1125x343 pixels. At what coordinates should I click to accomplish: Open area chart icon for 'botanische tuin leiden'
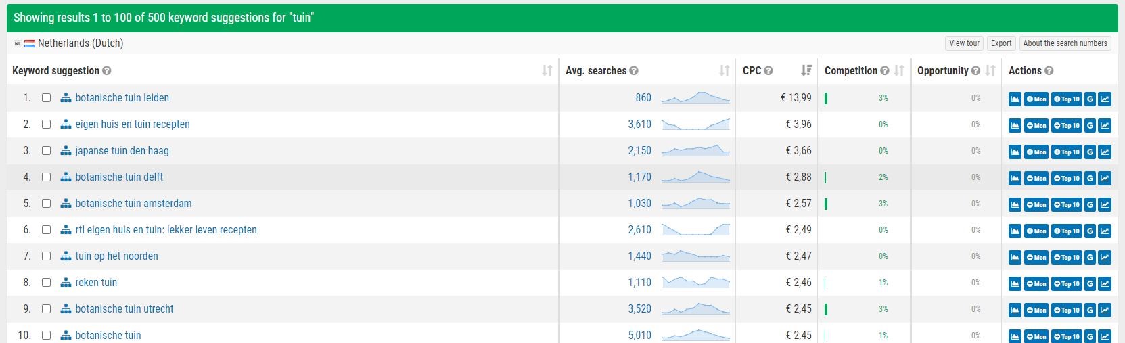pyautogui.click(x=1015, y=99)
